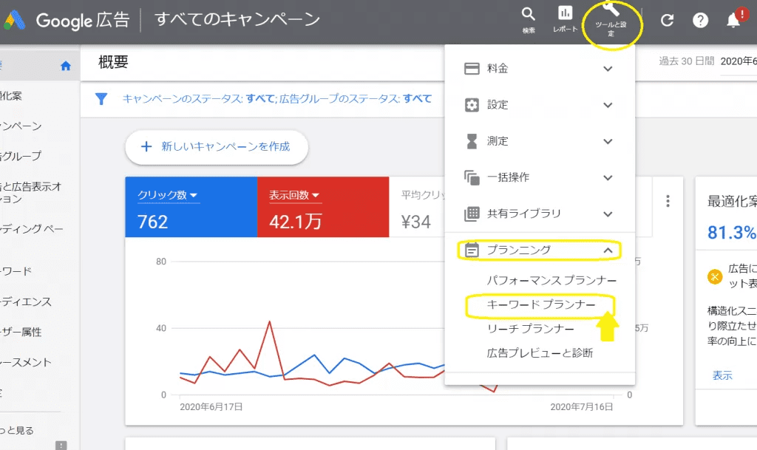Click 広告グループのステータス: すべて filter link
This screenshot has height=450, width=757.
(x=356, y=99)
